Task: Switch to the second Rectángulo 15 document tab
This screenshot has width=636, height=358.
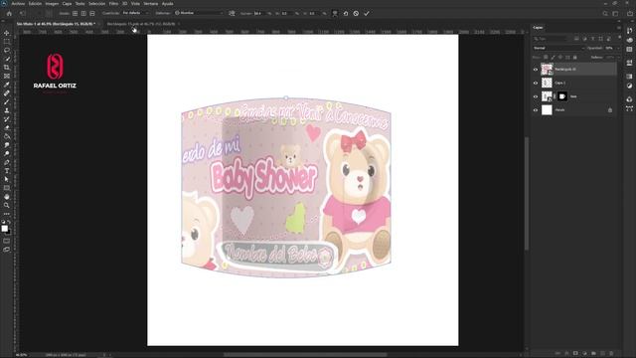Action: [141, 24]
